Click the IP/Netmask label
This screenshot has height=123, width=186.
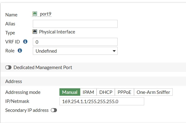click(x=17, y=101)
